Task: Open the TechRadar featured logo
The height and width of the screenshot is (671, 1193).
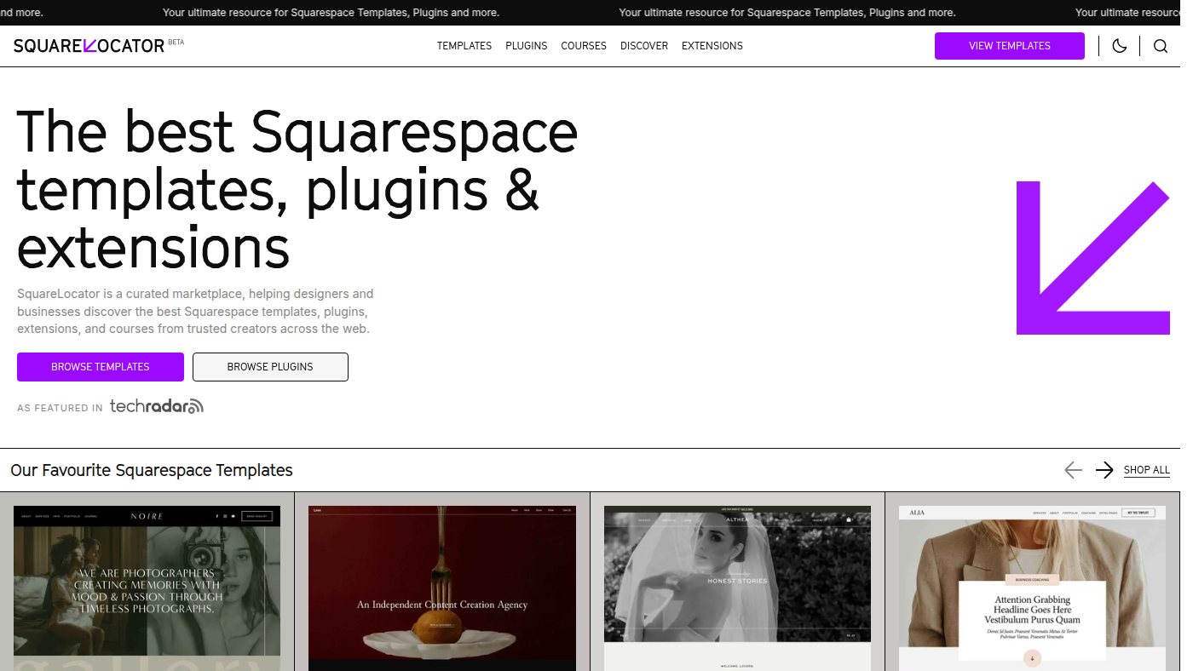Action: 157,406
